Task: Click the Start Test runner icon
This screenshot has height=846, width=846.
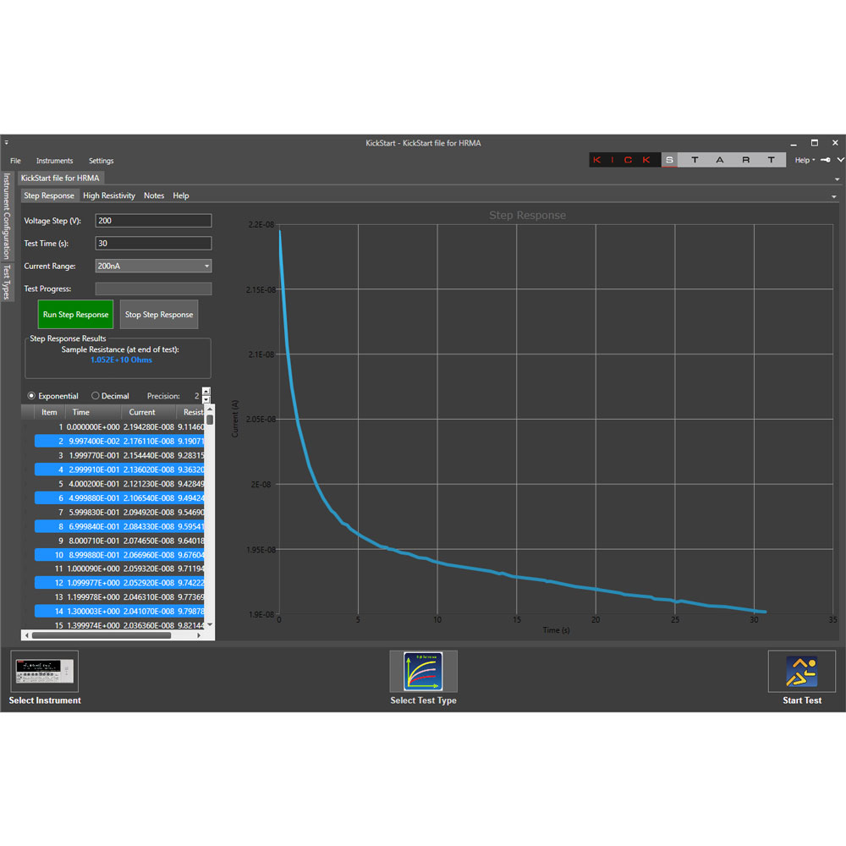Action: pos(801,671)
